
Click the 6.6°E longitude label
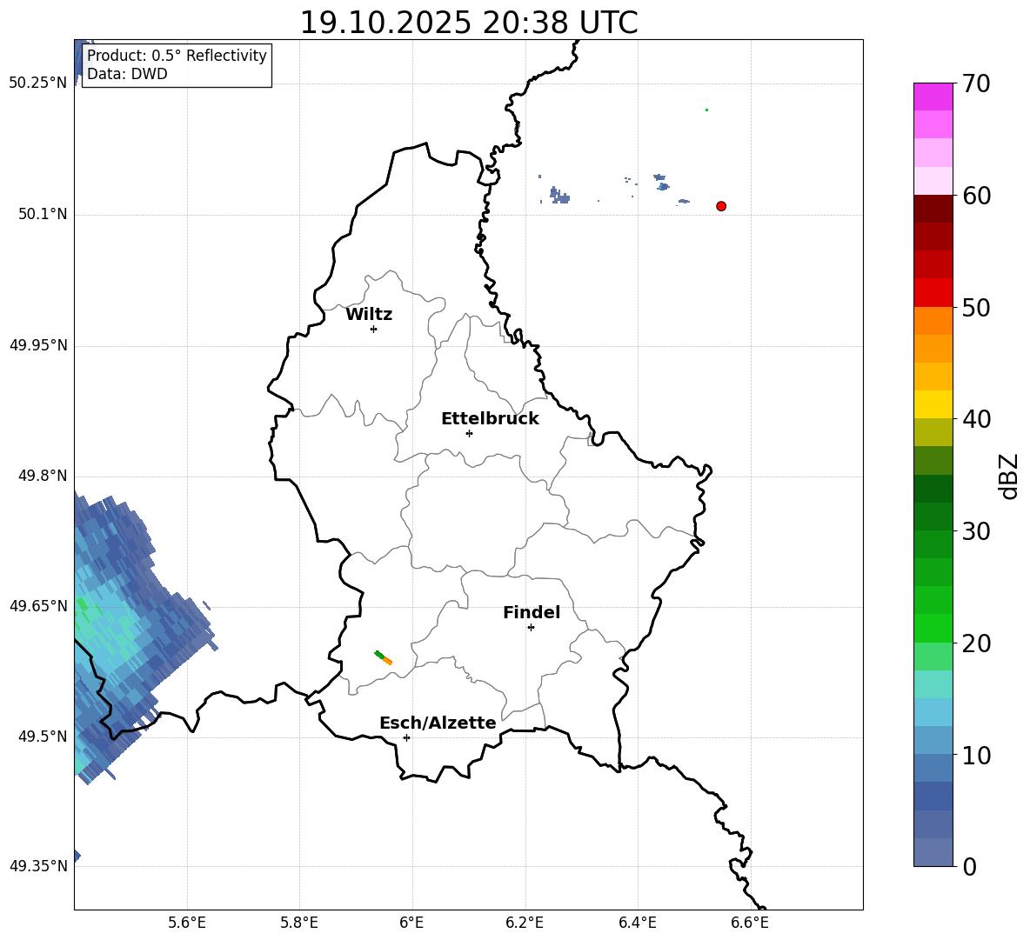pos(750,923)
